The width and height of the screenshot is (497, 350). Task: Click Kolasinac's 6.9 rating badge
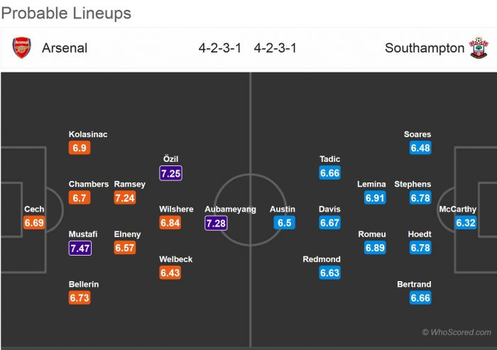pos(80,148)
